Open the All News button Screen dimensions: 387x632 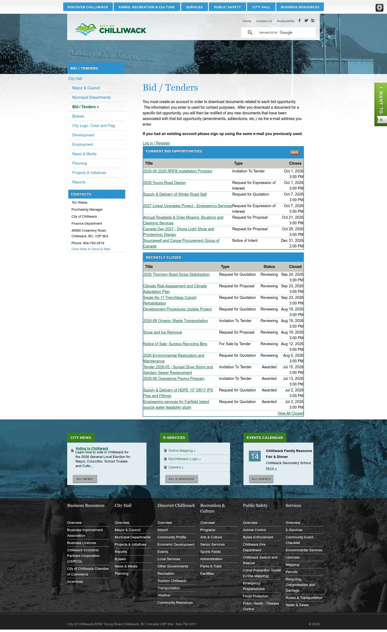tap(85, 479)
